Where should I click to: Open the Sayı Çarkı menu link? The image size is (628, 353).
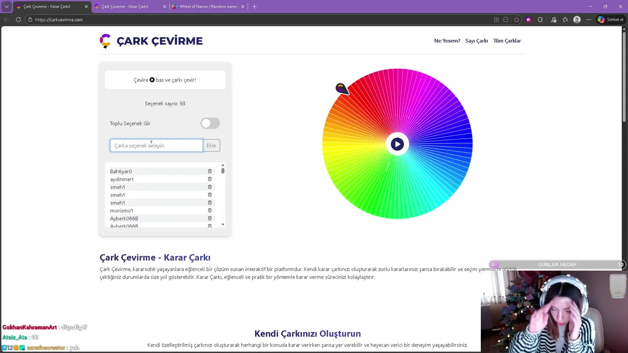pyautogui.click(x=476, y=41)
